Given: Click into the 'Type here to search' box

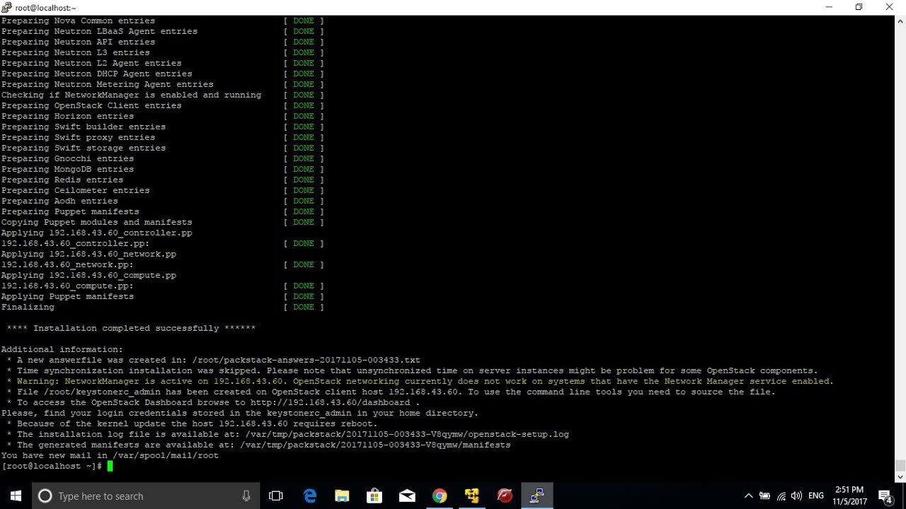Looking at the screenshot, I should pyautogui.click(x=145, y=496).
